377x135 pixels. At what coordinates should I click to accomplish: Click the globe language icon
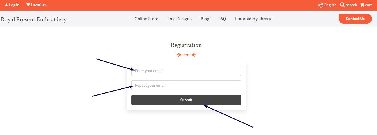(321, 5)
